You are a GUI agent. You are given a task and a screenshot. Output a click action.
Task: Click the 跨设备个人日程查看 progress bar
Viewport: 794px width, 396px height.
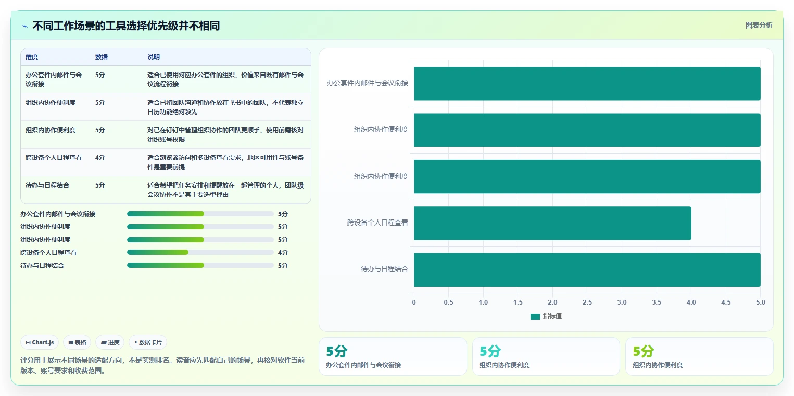[x=200, y=252]
